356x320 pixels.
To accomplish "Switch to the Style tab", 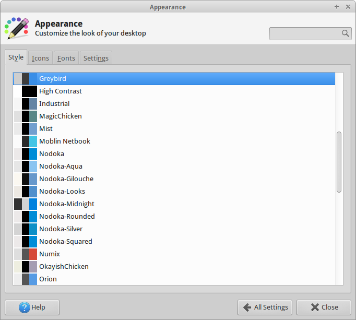I will pos(16,57).
